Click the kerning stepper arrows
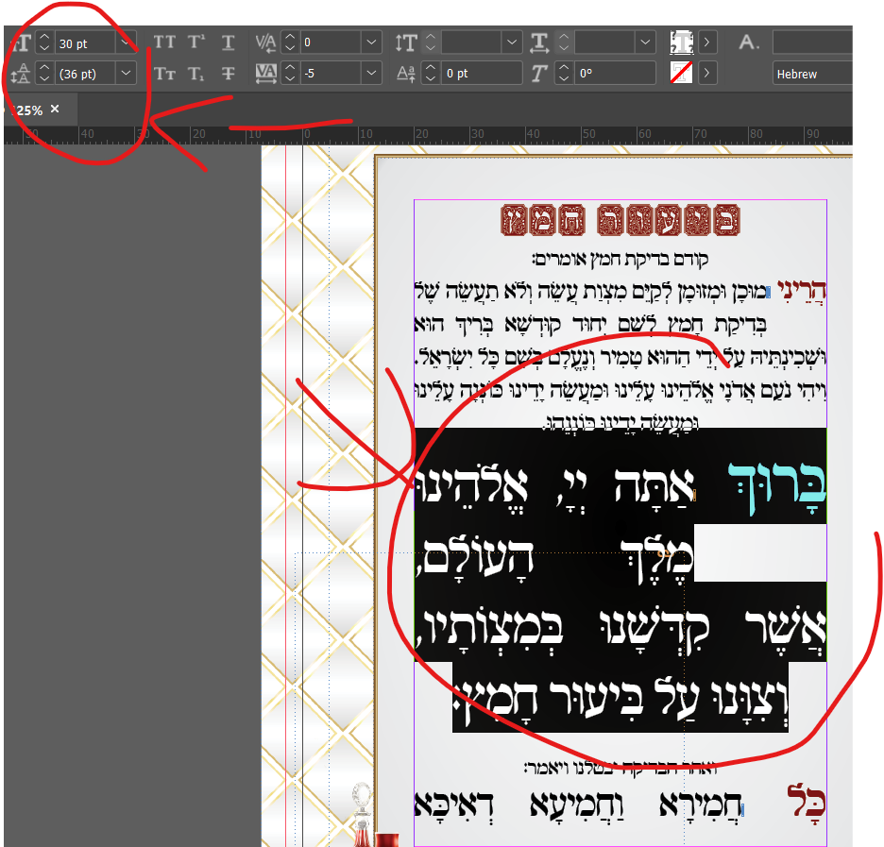The height and width of the screenshot is (847, 884). click(290, 42)
